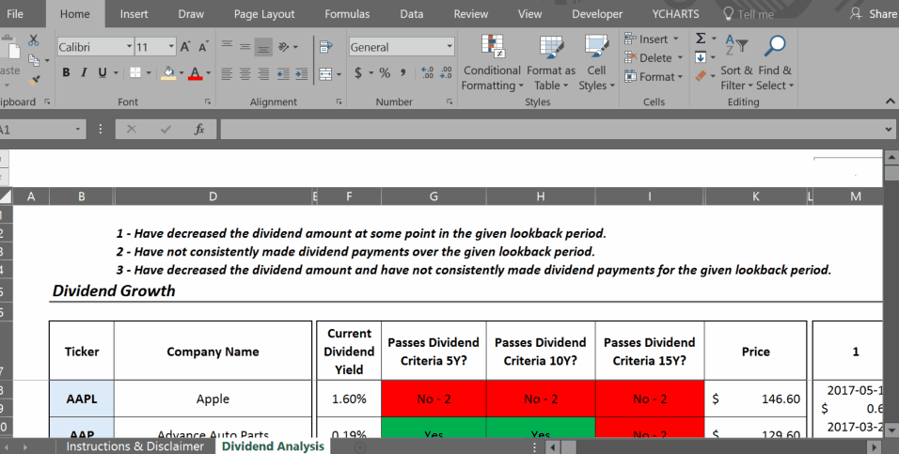Select the Format Painter brush
Screen dimensions: 899x454
34,82
